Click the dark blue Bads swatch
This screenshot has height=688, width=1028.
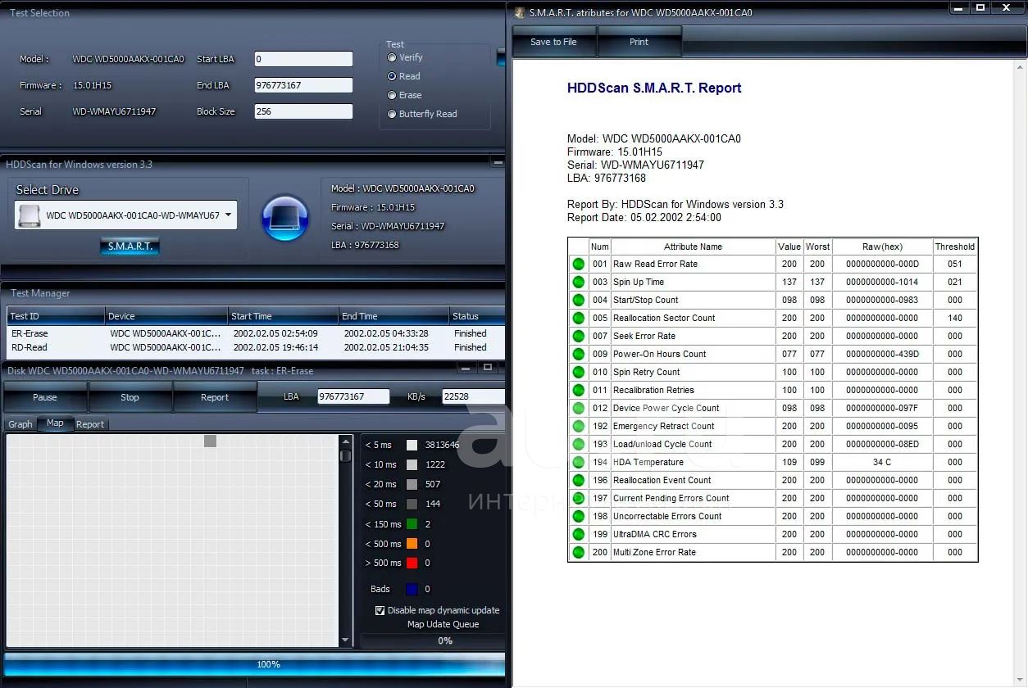(412, 589)
